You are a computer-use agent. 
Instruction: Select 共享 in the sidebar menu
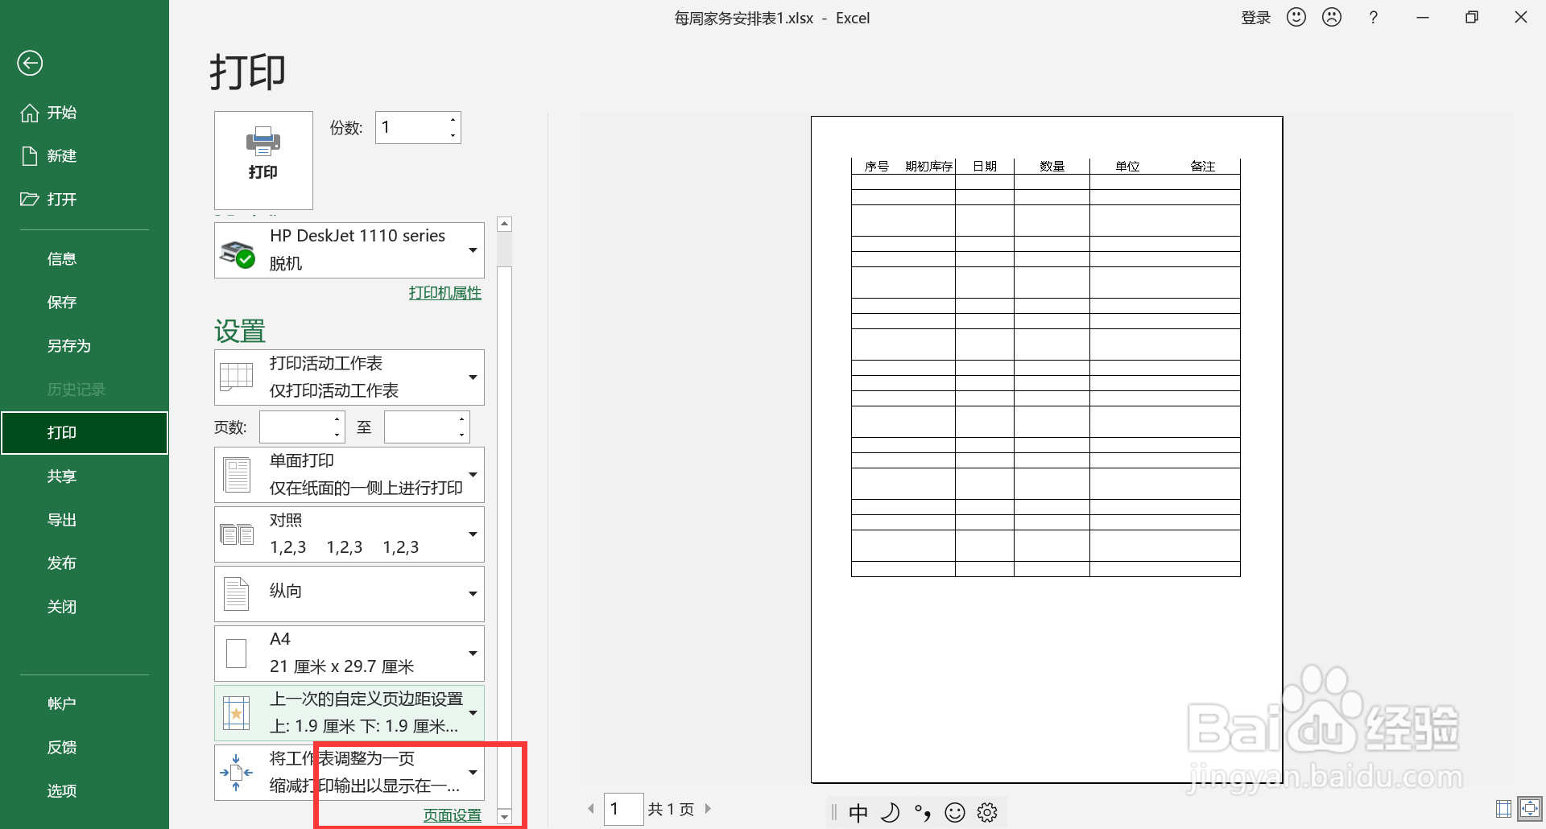[62, 476]
